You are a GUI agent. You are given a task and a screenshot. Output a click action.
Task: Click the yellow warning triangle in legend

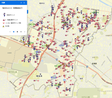click(x=3, y=26)
